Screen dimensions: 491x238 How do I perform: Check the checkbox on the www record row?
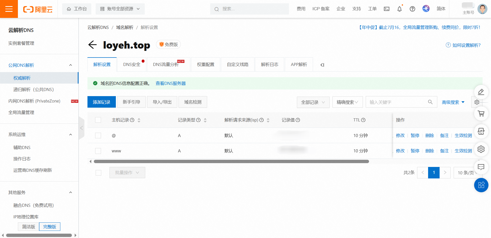[x=98, y=151]
